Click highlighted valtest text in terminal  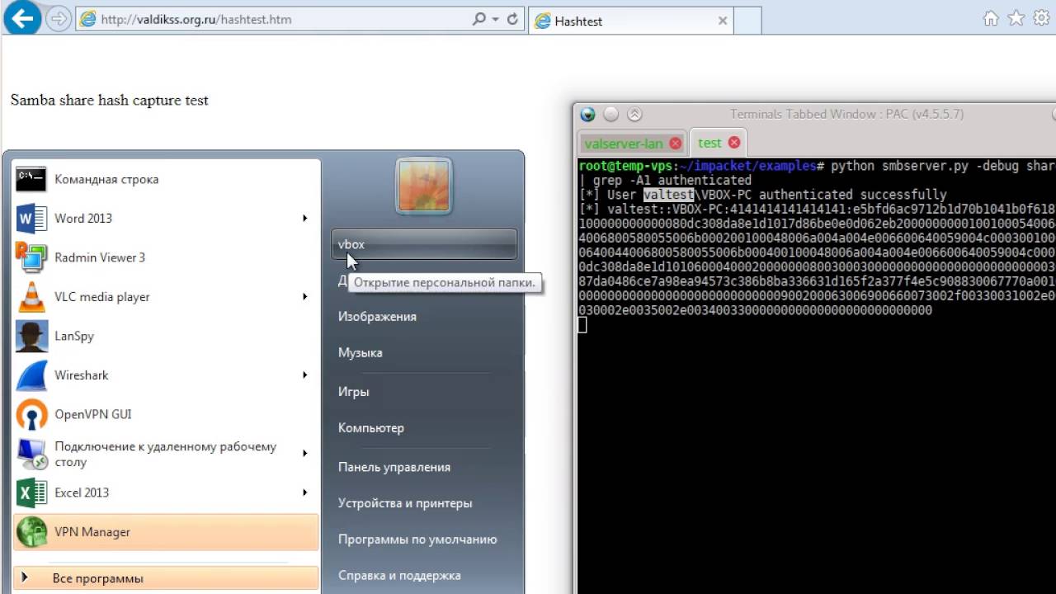(668, 195)
